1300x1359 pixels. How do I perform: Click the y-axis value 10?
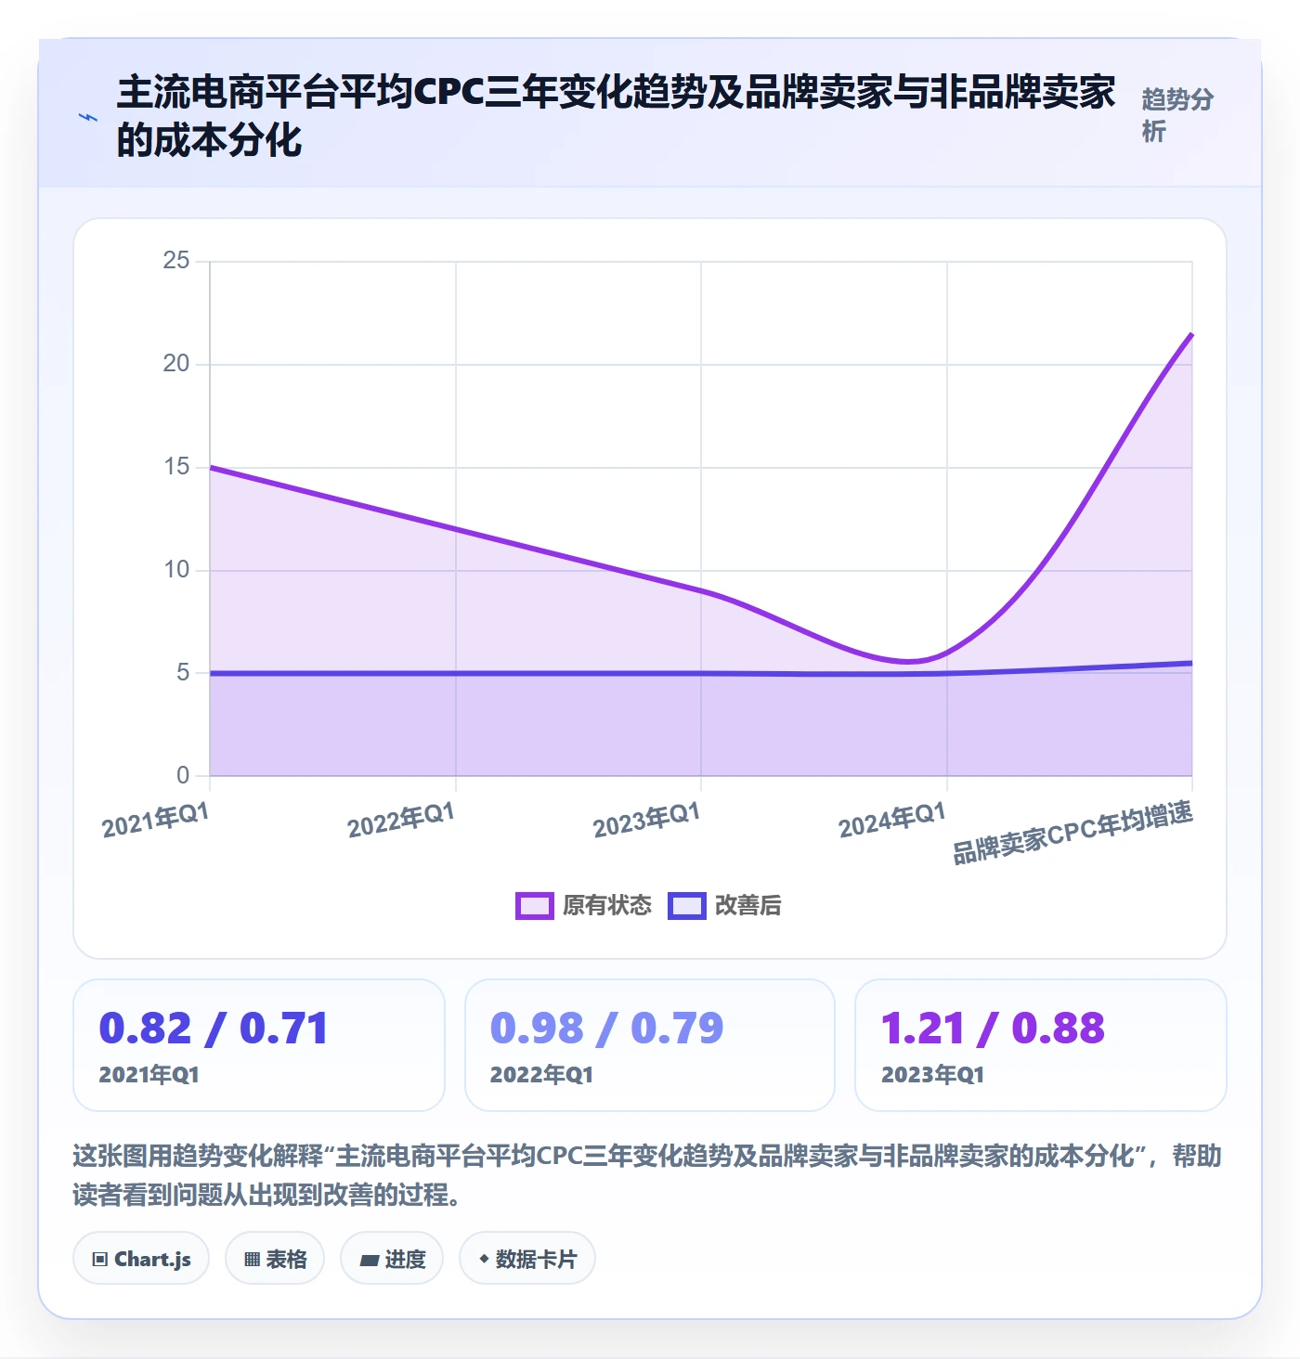pyautogui.click(x=176, y=570)
